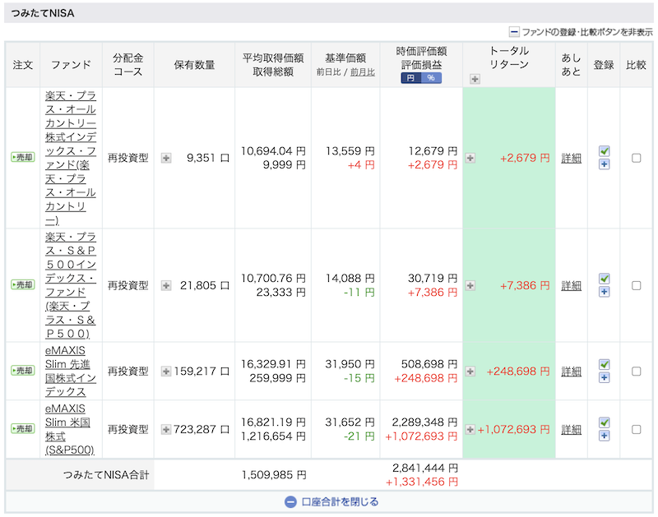Open eMAXIS Slim 先進国株式インデックス link
Image resolution: width=658 pixels, height=517 pixels.
(x=71, y=371)
